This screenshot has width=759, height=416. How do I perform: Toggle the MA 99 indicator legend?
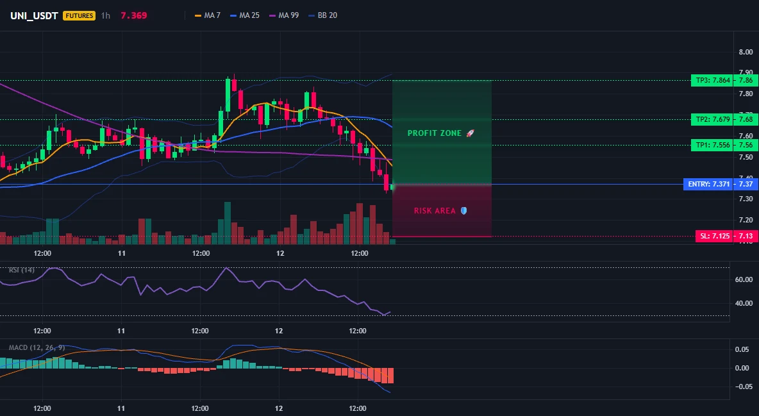click(x=284, y=15)
